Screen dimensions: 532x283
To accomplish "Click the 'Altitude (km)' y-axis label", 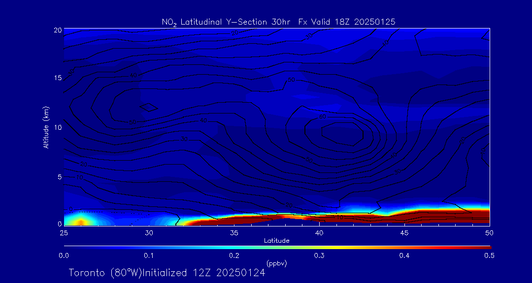I will [x=46, y=127].
